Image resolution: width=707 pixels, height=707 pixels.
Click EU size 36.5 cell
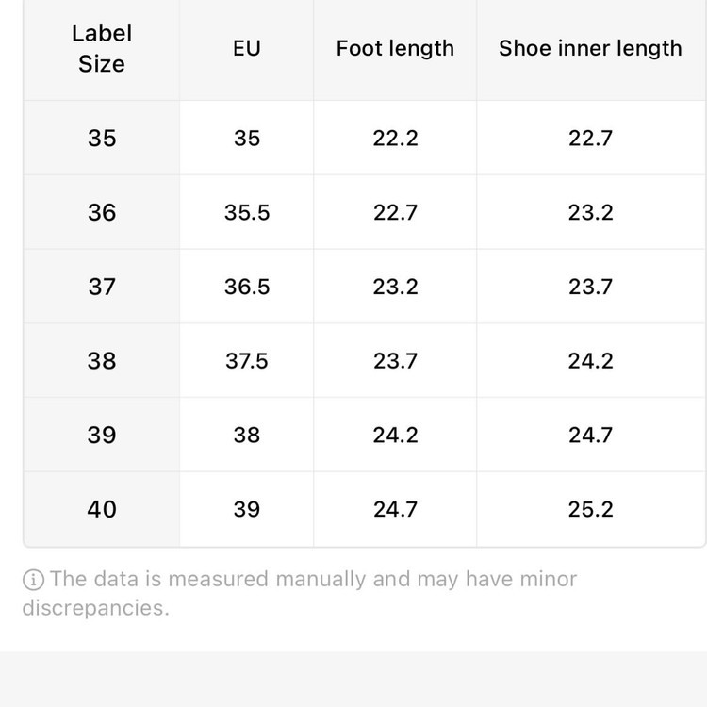(247, 287)
